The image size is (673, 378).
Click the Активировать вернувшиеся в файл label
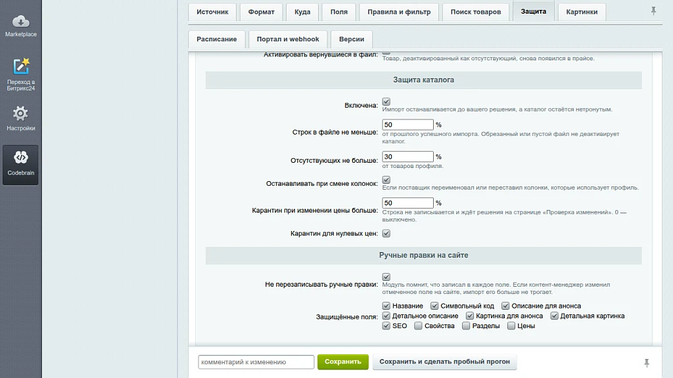pyautogui.click(x=321, y=54)
